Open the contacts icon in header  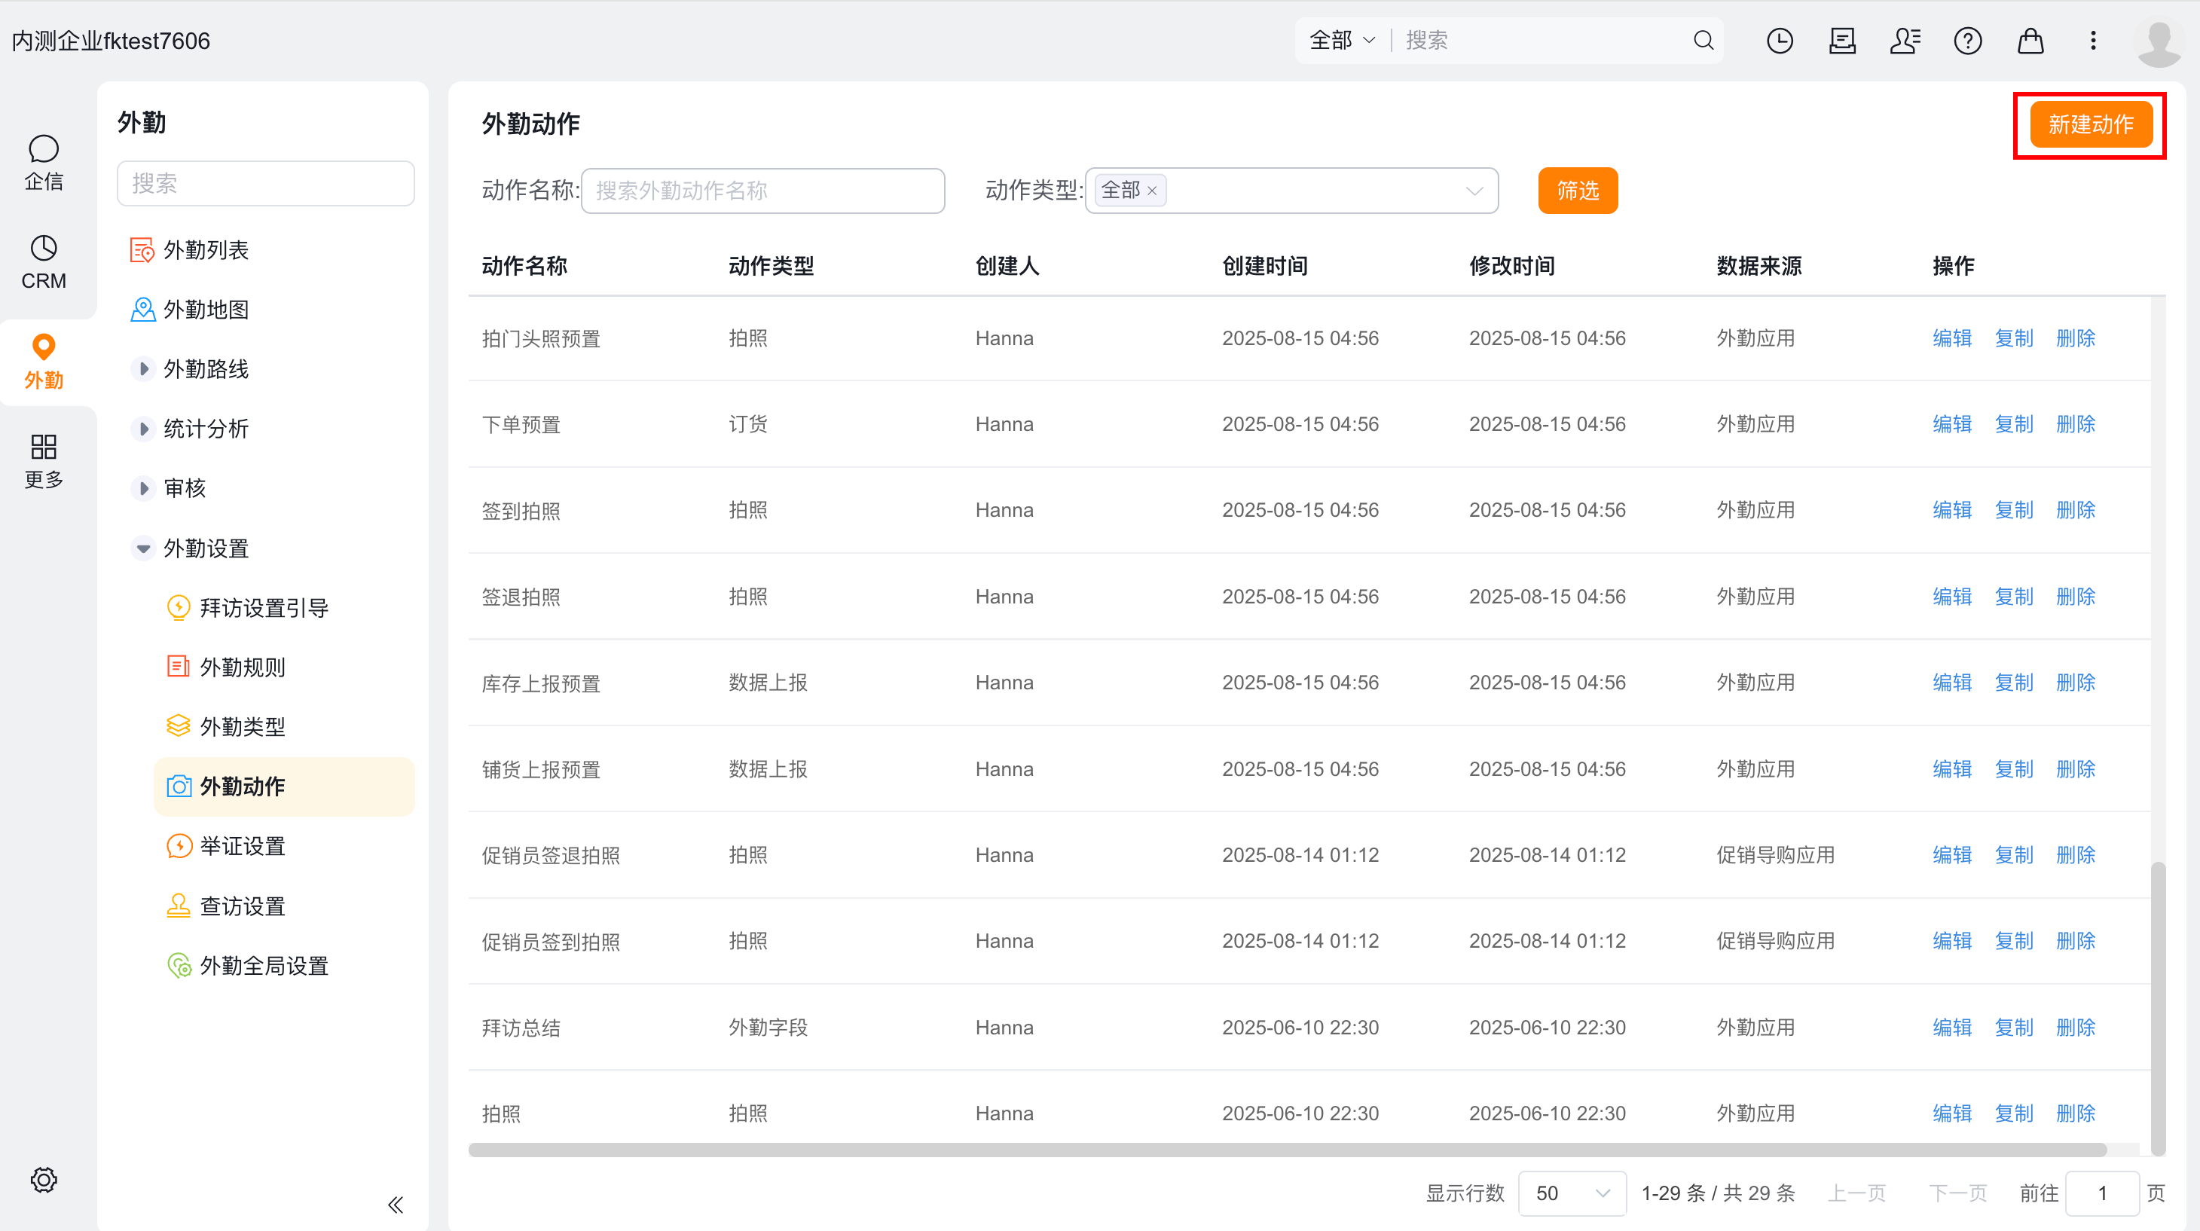click(x=1905, y=40)
